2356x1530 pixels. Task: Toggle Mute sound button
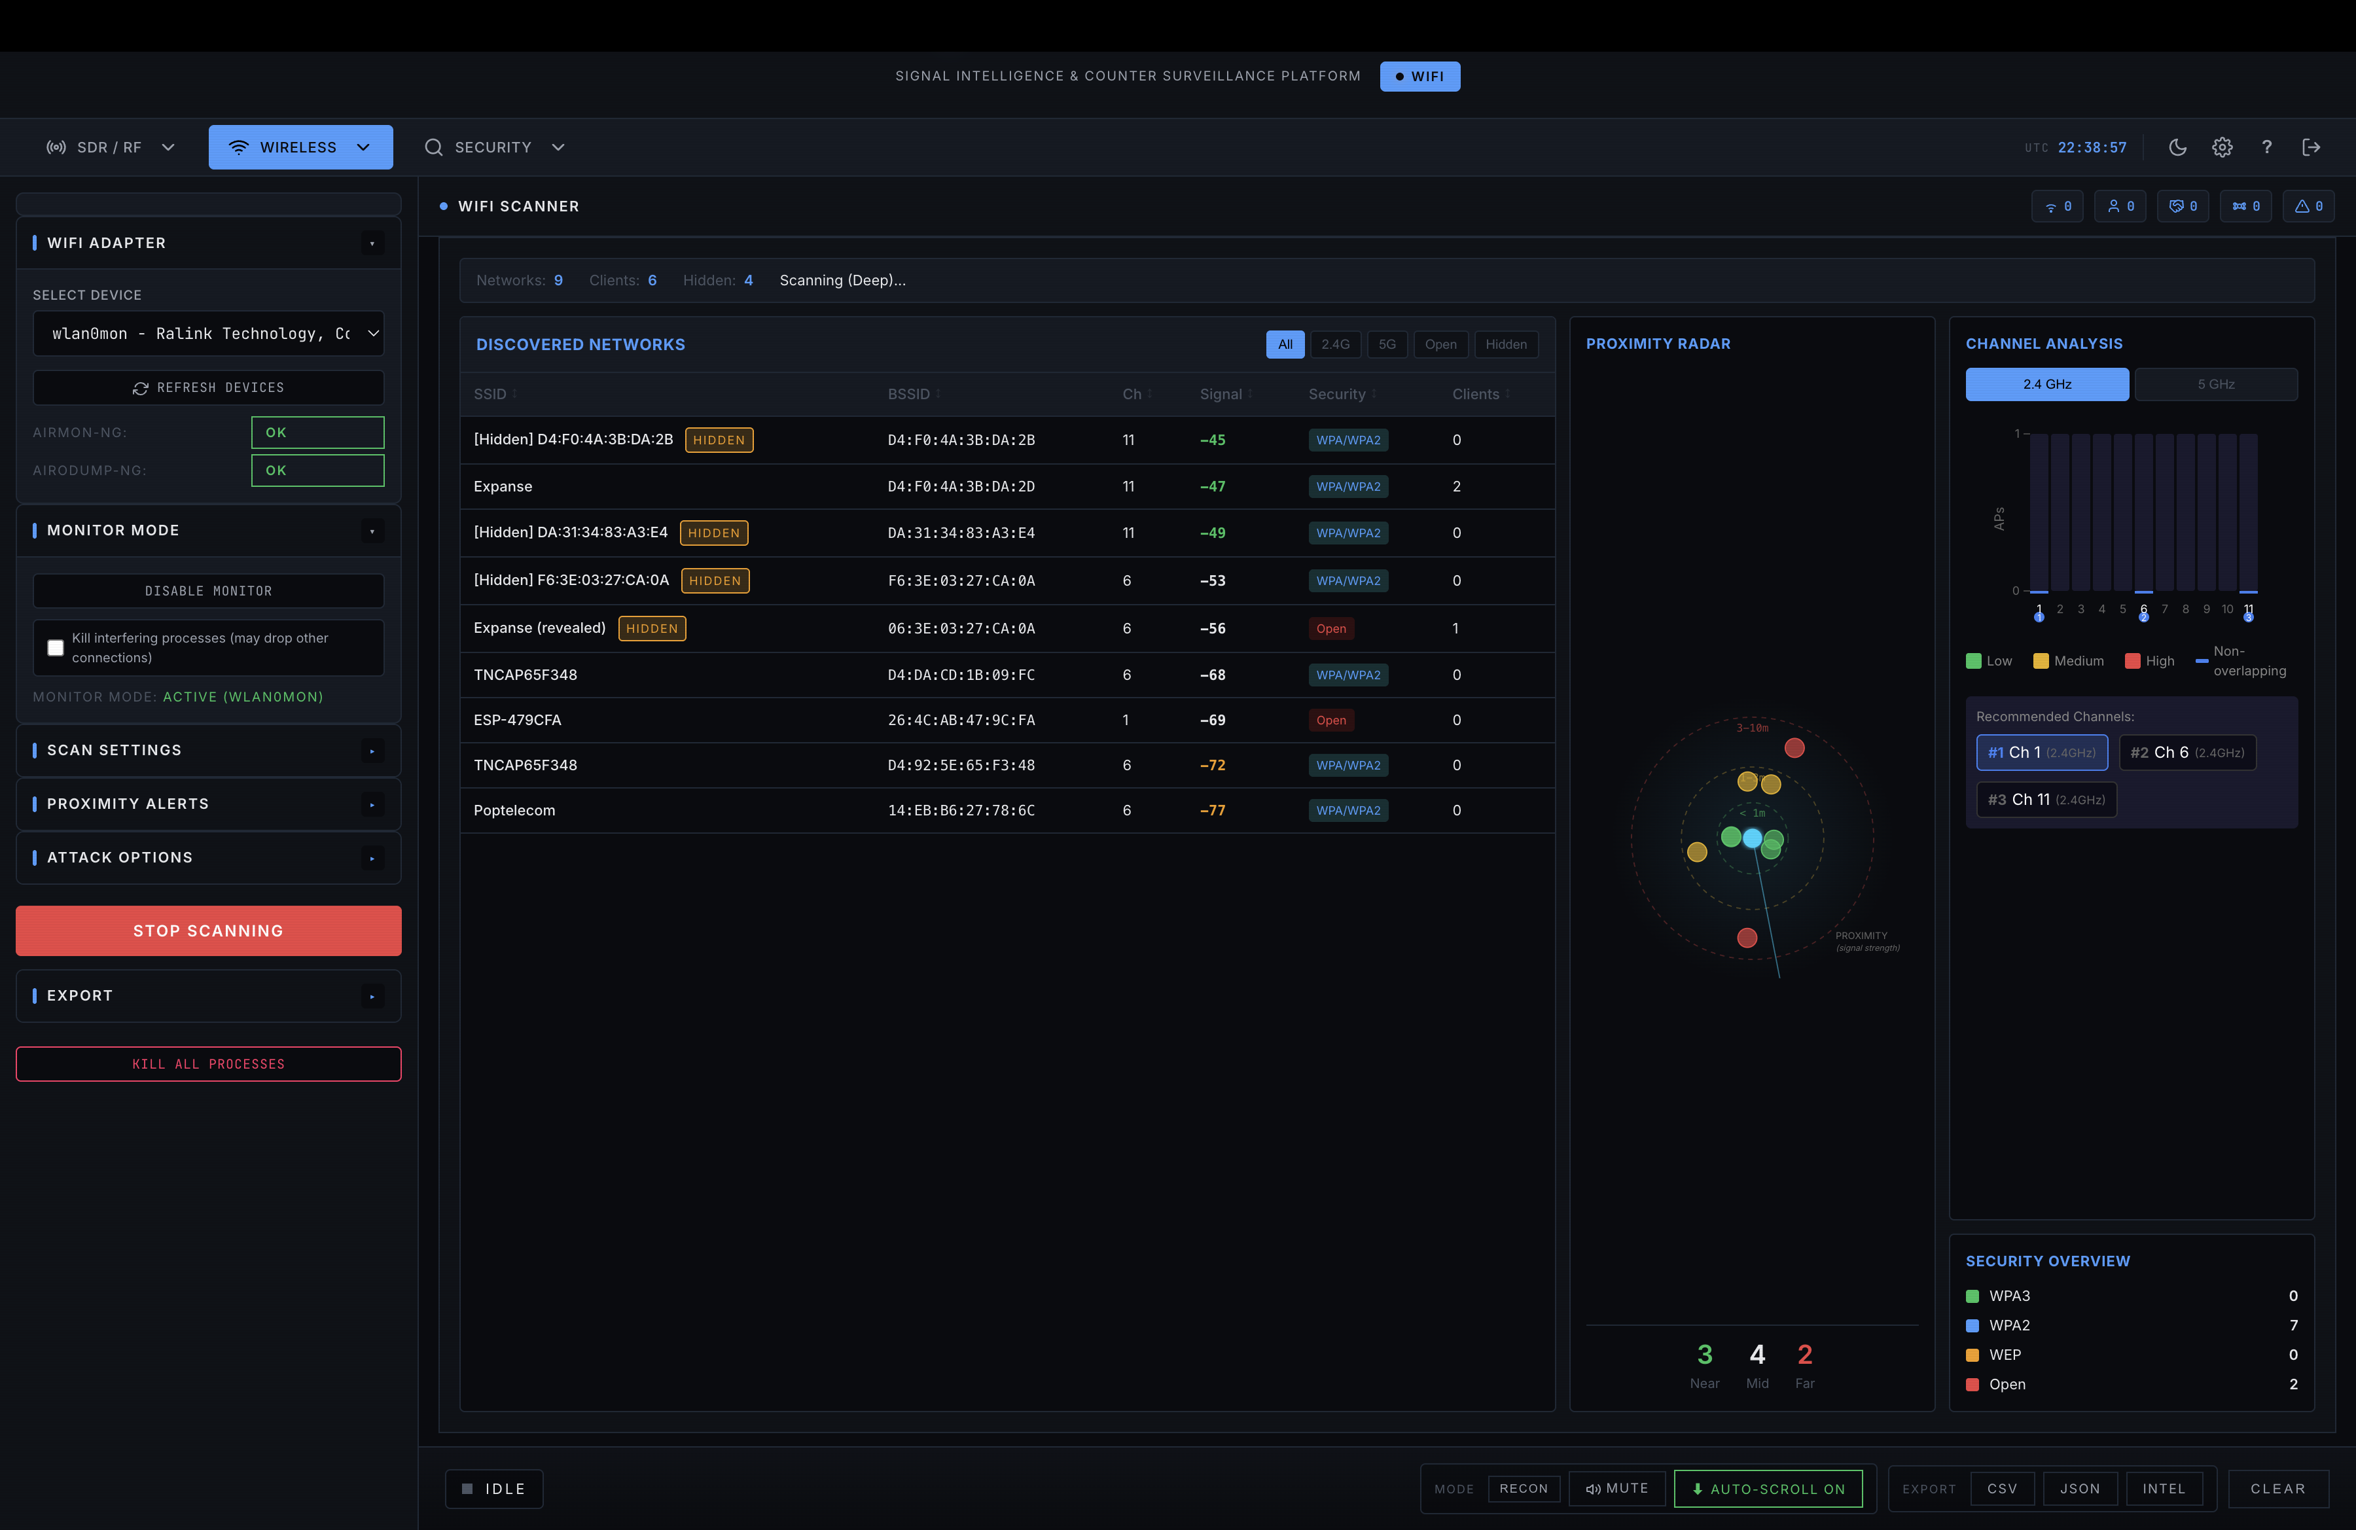click(1616, 1488)
